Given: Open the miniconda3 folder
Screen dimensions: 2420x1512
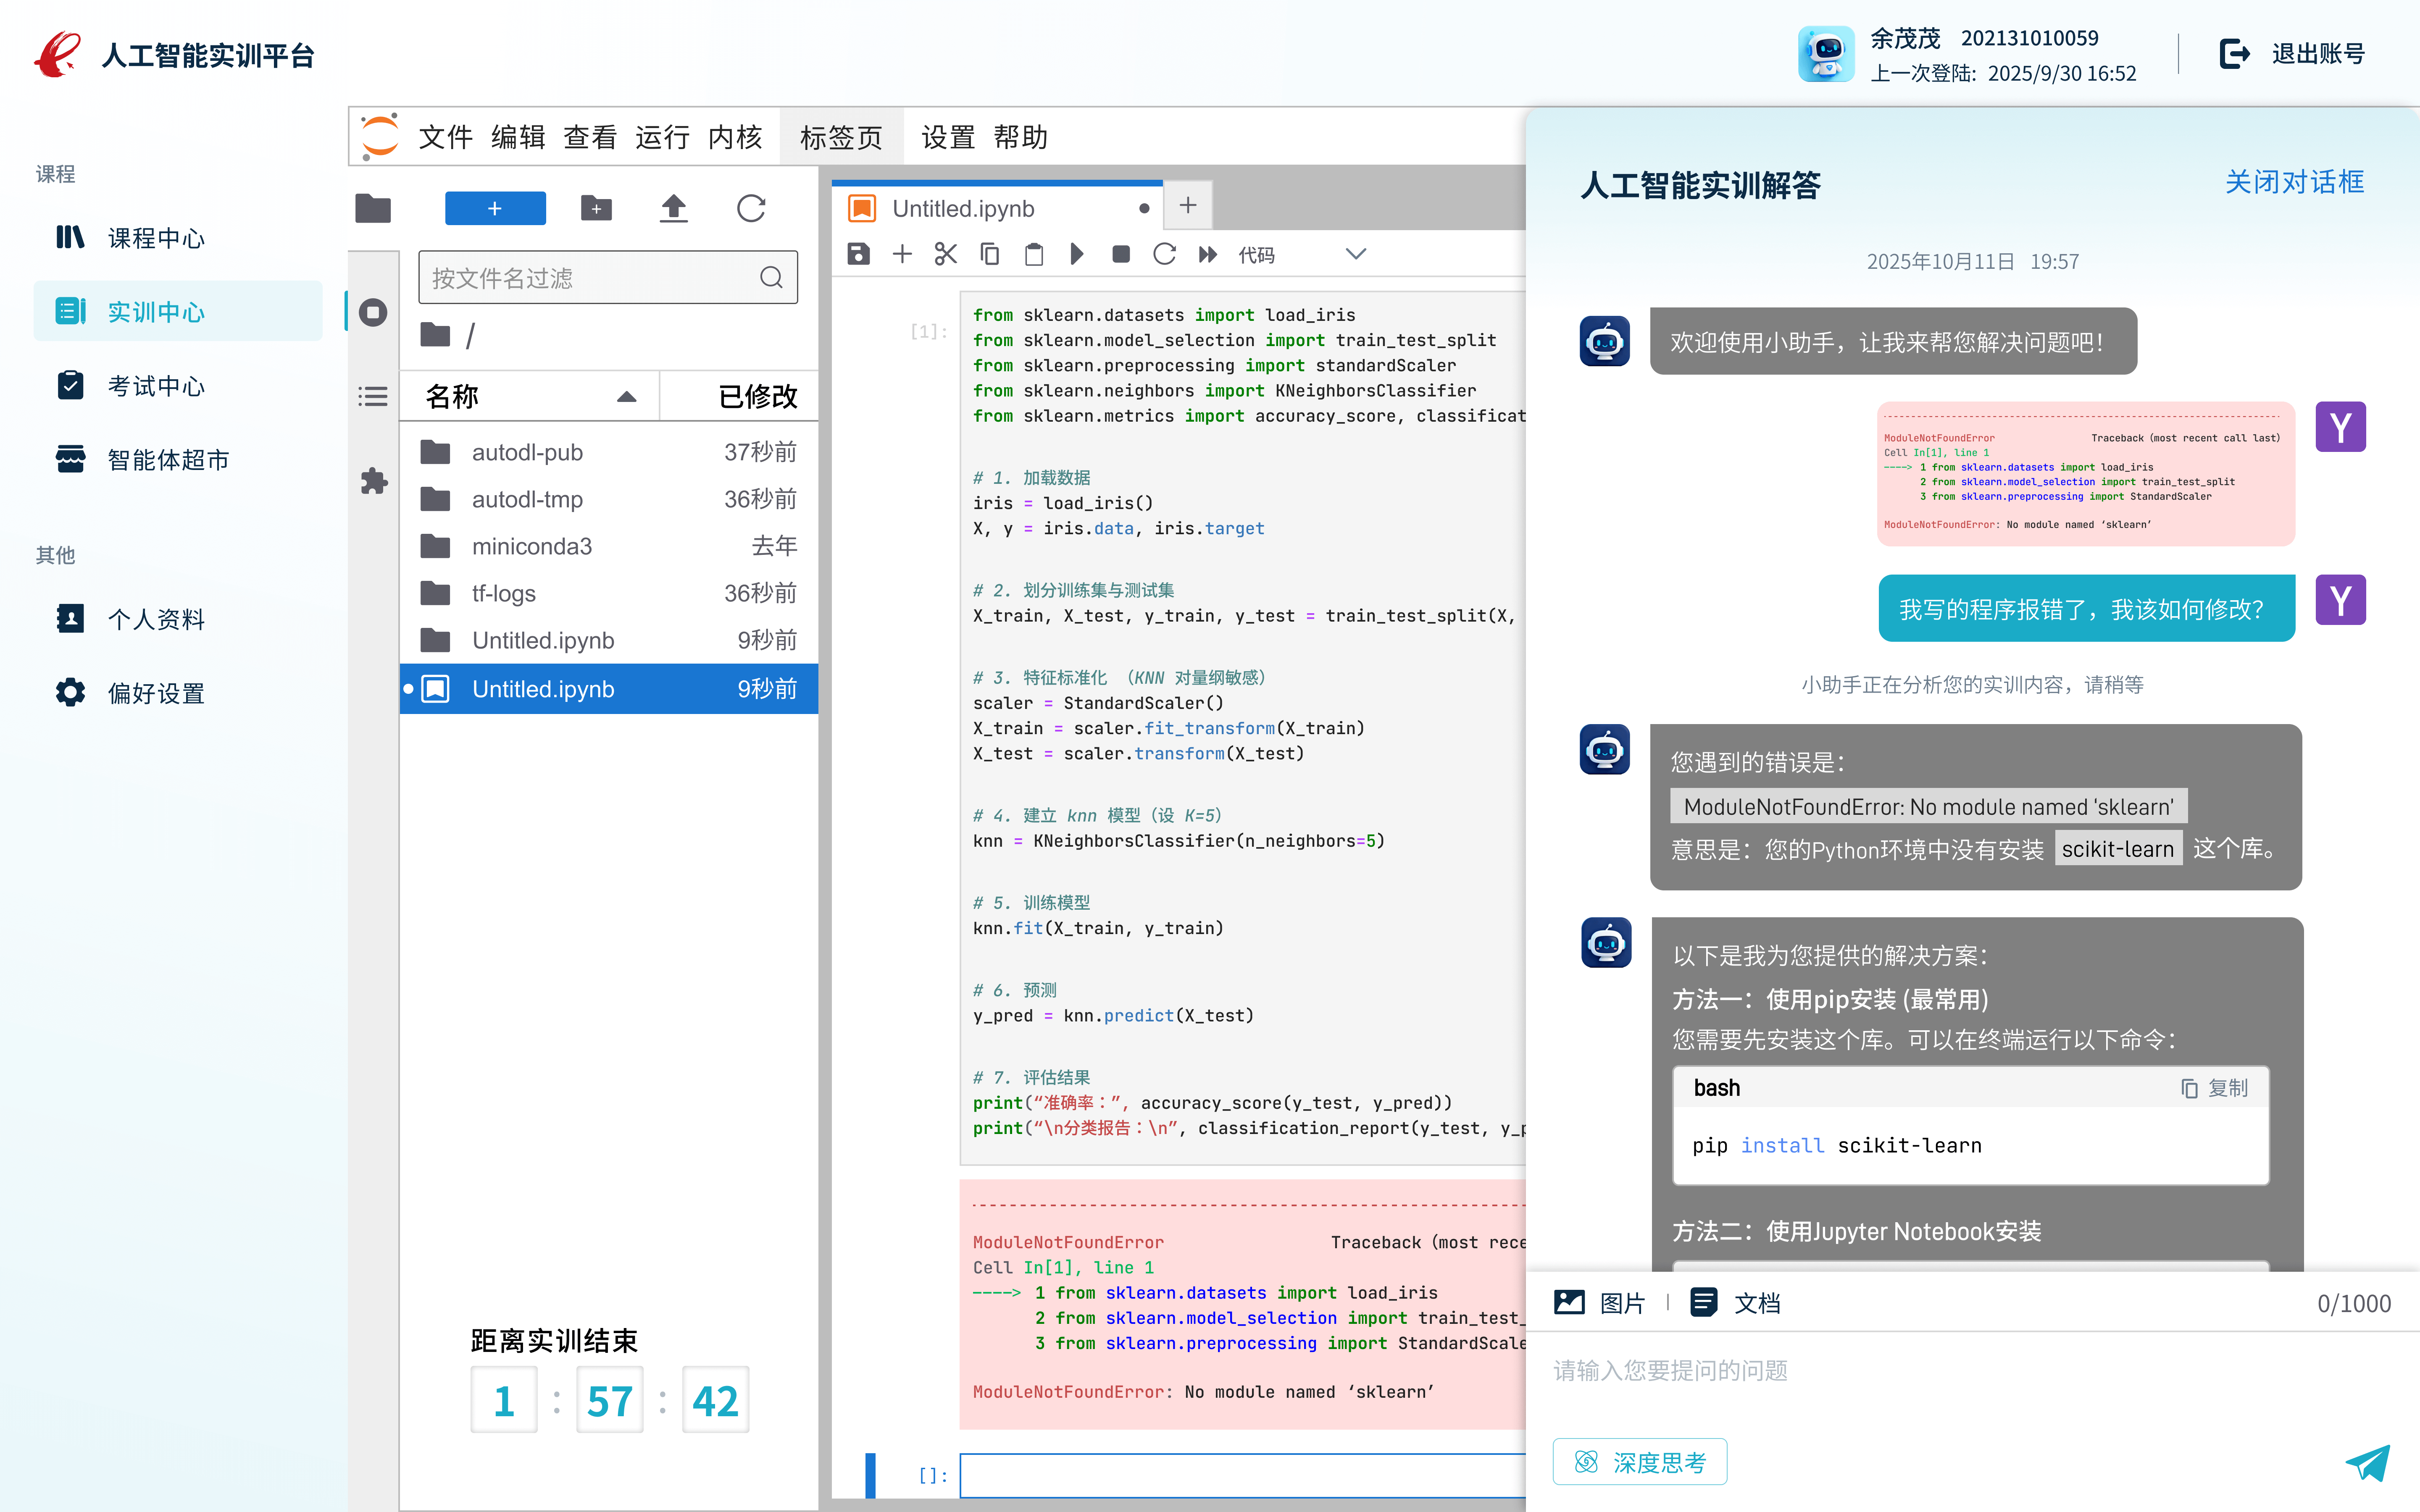Looking at the screenshot, I should (x=531, y=546).
